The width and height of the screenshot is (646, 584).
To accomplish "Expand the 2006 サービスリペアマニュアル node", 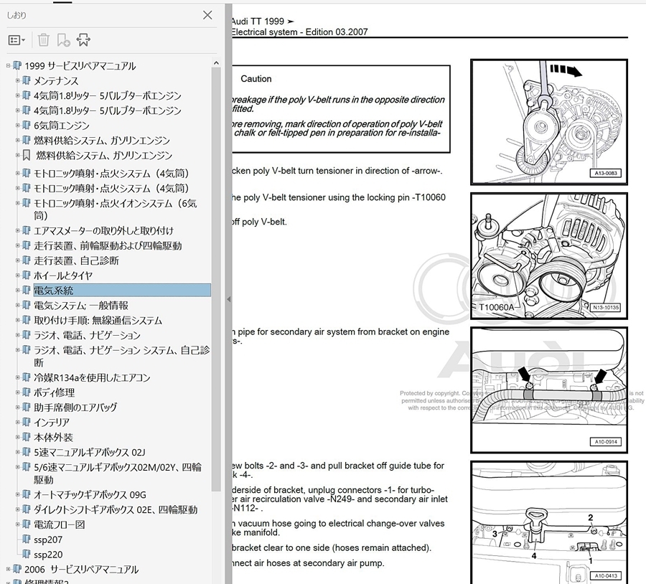I will 8,569.
